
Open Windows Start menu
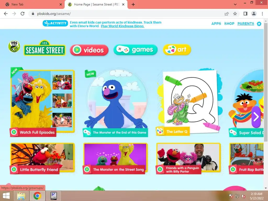coord(6,196)
